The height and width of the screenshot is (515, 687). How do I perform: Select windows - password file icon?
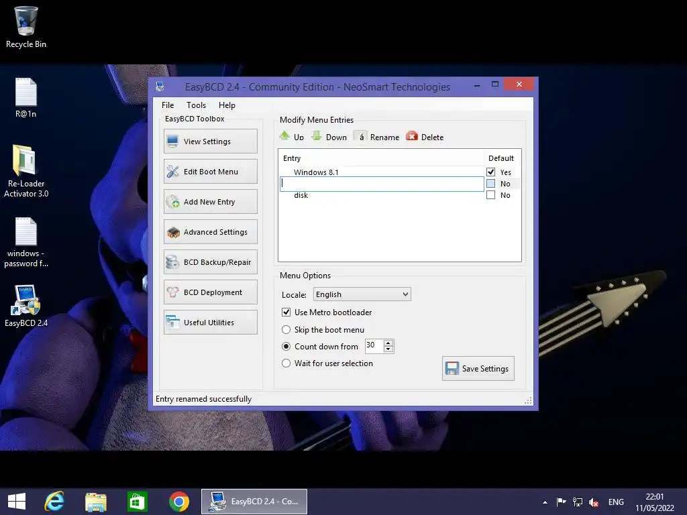coord(26,243)
